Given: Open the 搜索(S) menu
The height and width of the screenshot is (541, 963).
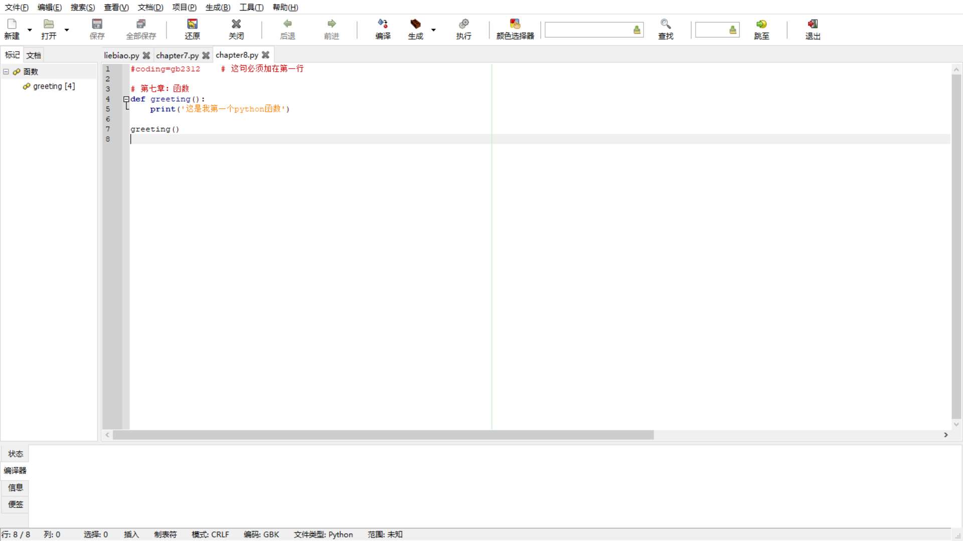Looking at the screenshot, I should pos(83,7).
